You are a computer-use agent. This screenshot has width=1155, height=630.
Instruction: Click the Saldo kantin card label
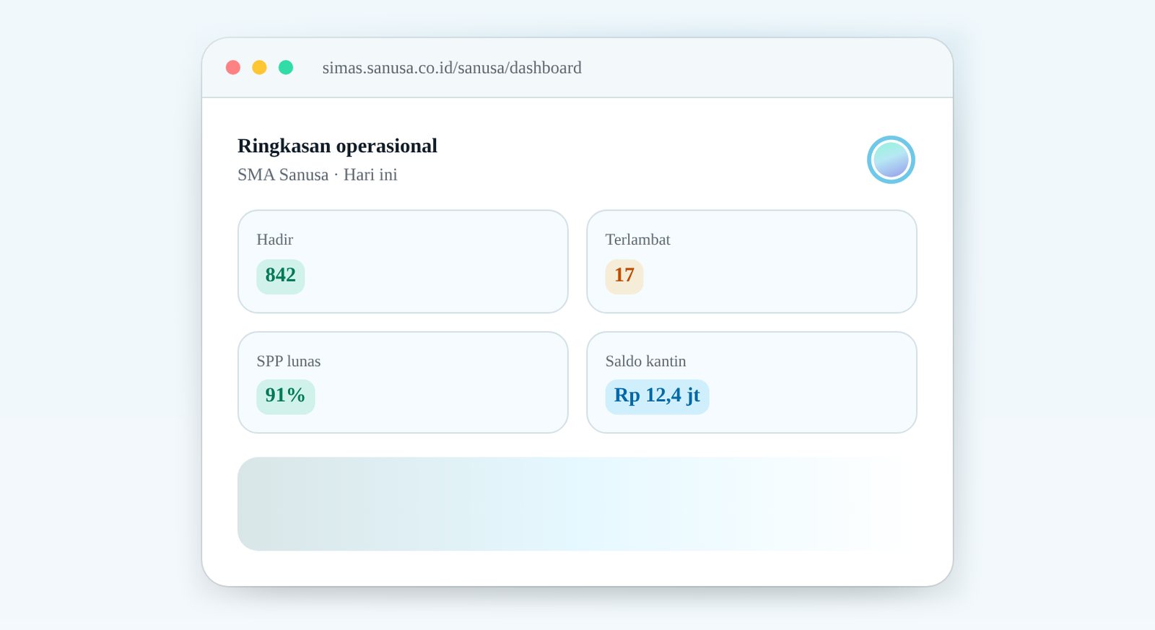[646, 361]
